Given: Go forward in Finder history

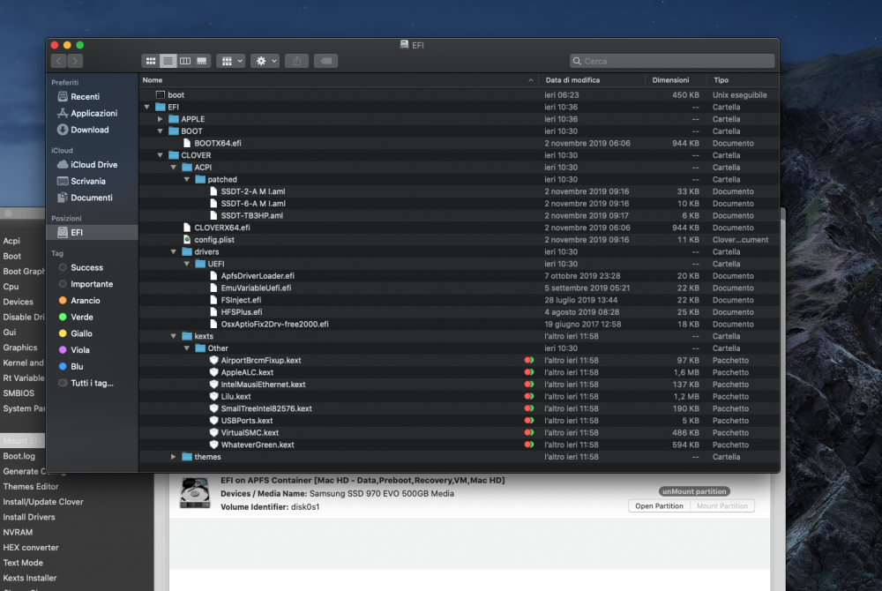Looking at the screenshot, I should point(75,61).
